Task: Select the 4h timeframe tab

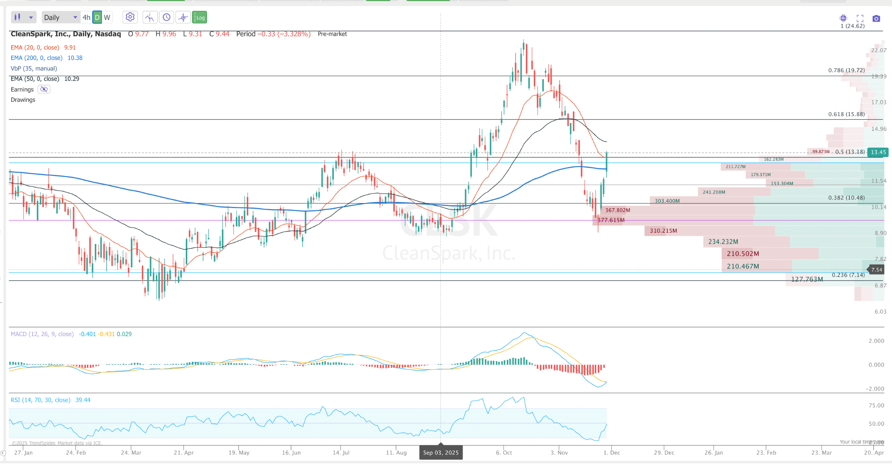Action: pos(86,17)
